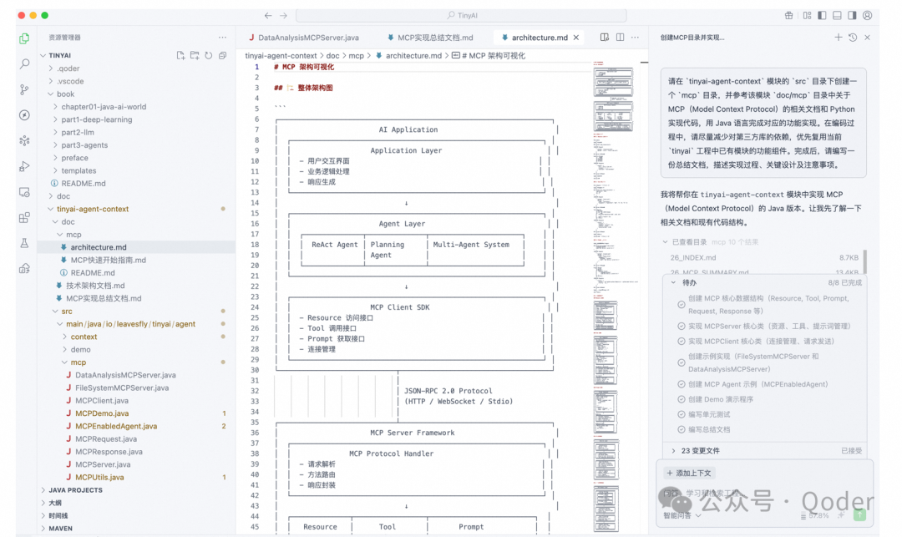Click 添加上下文 add context button
The height and width of the screenshot is (537, 902).
click(x=689, y=474)
